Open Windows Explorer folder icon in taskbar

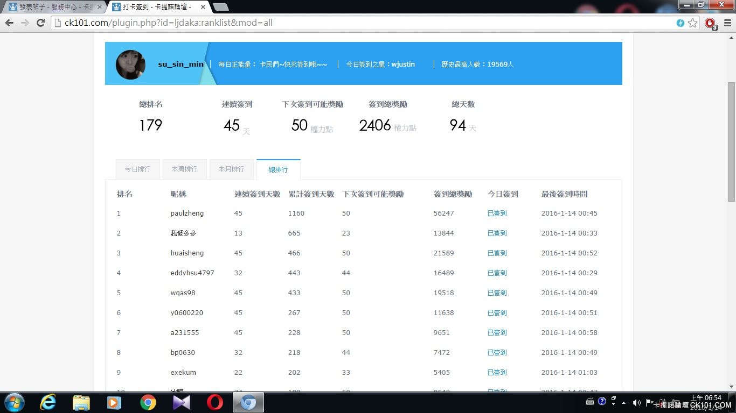[81, 402]
